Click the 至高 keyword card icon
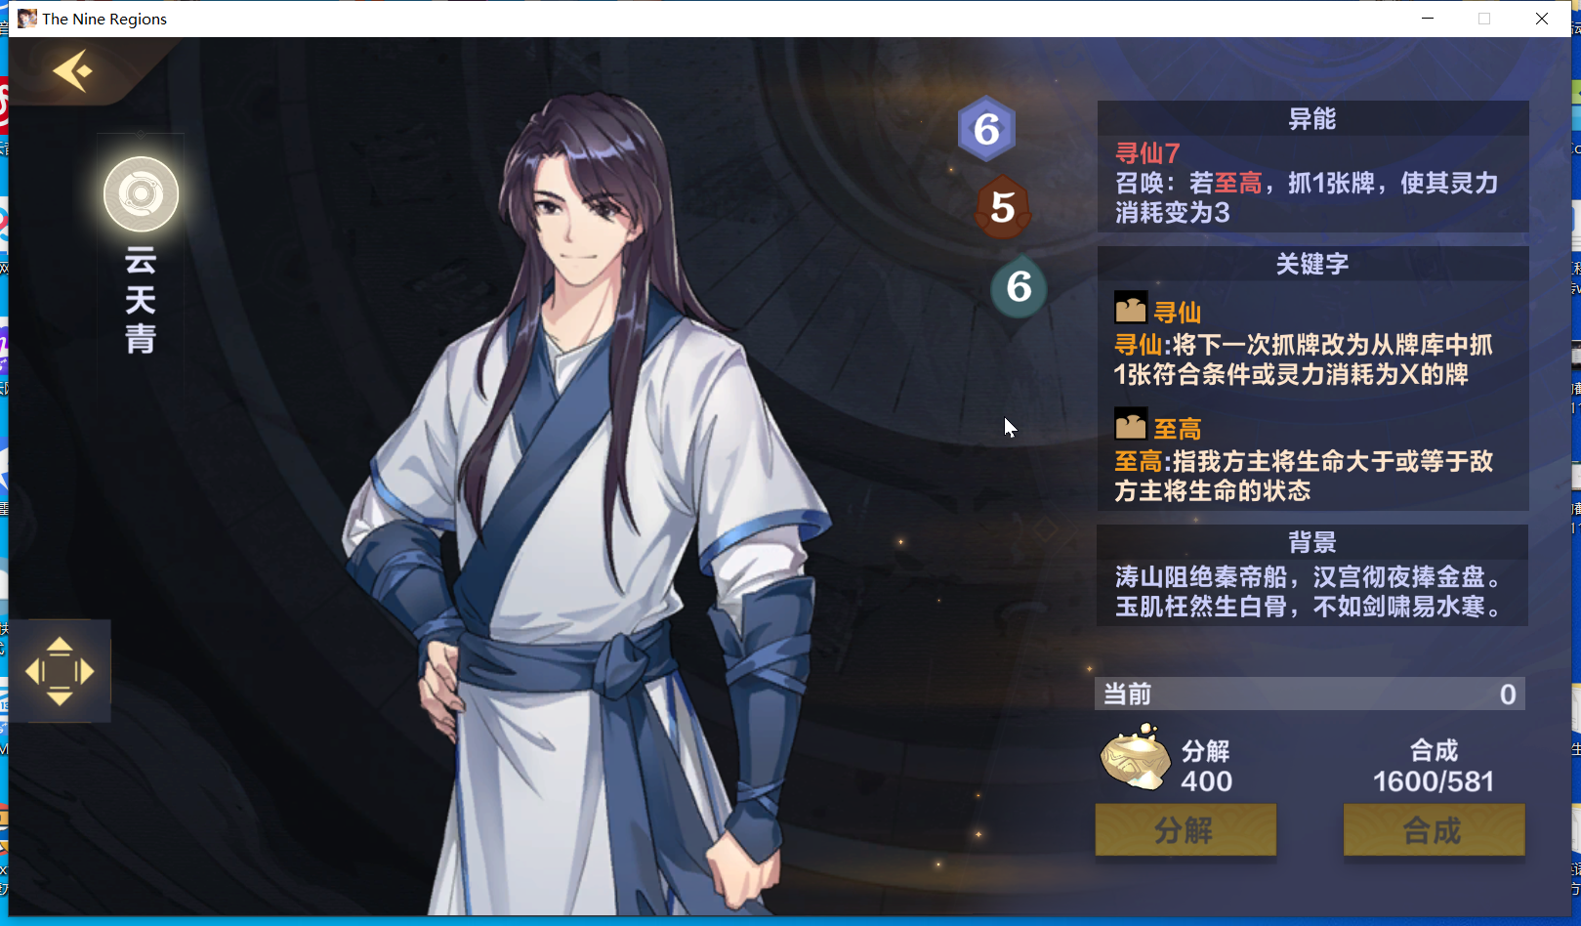Screen dimensions: 1581x926 (1131, 424)
